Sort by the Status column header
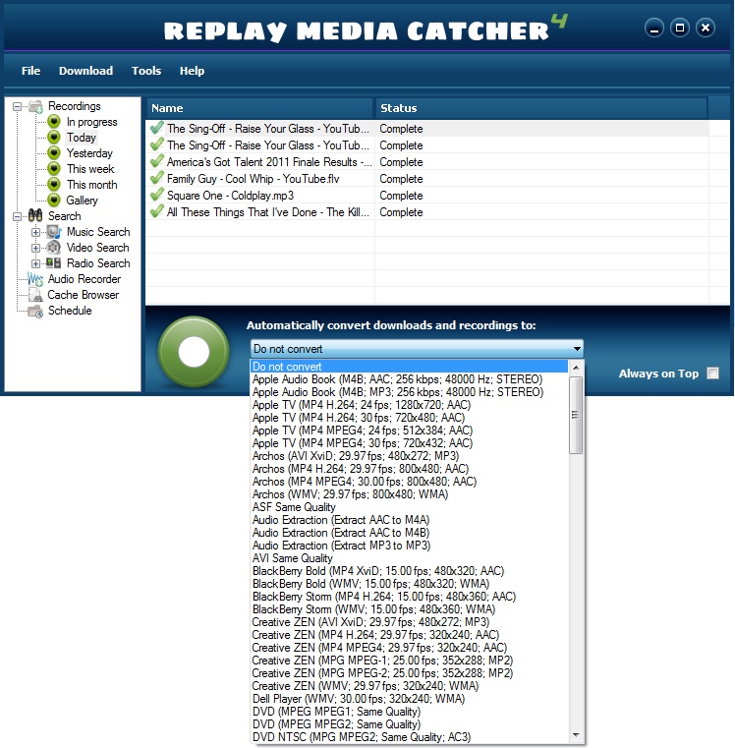 (540, 108)
